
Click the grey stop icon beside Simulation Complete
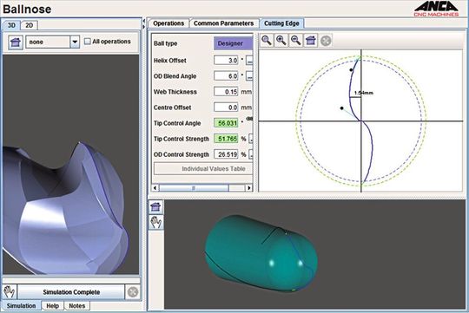click(133, 292)
